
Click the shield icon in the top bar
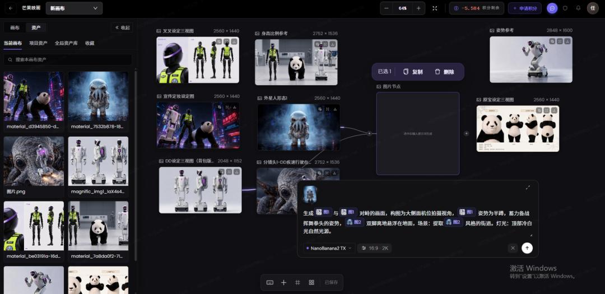point(565,8)
